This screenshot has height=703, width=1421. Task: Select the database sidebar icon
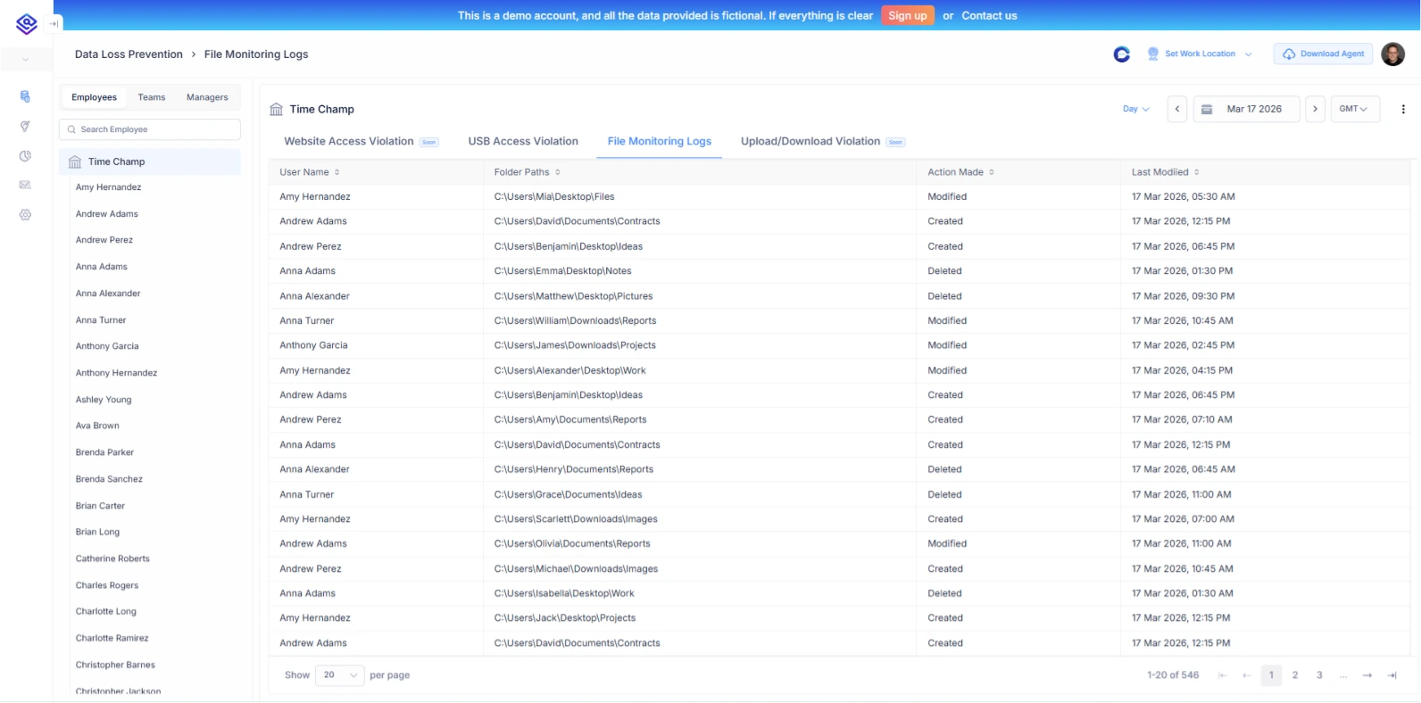click(x=25, y=96)
